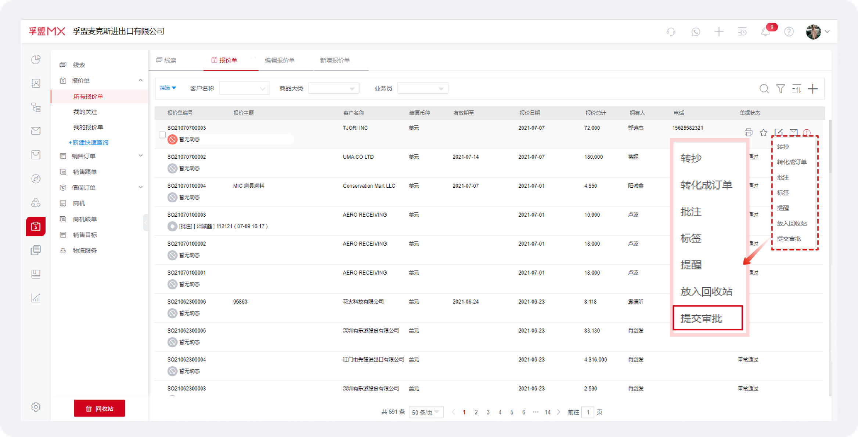Click the funnel filter icon
The width and height of the screenshot is (858, 437).
(x=781, y=89)
